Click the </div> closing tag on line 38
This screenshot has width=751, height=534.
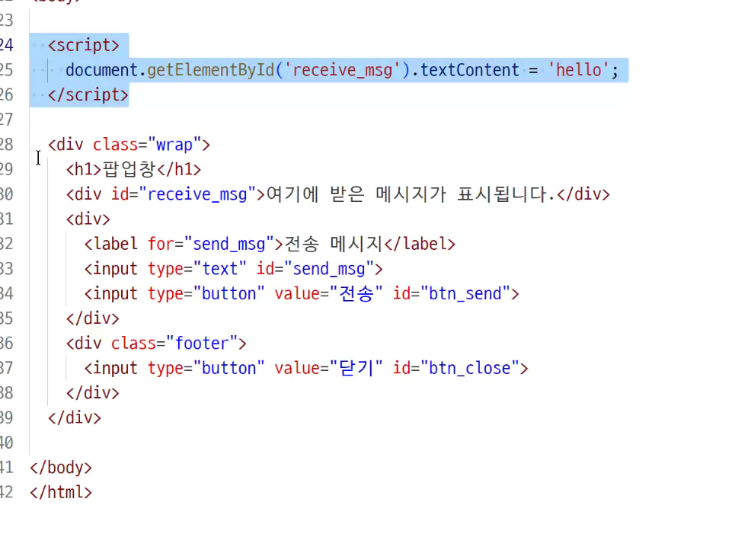coord(92,394)
